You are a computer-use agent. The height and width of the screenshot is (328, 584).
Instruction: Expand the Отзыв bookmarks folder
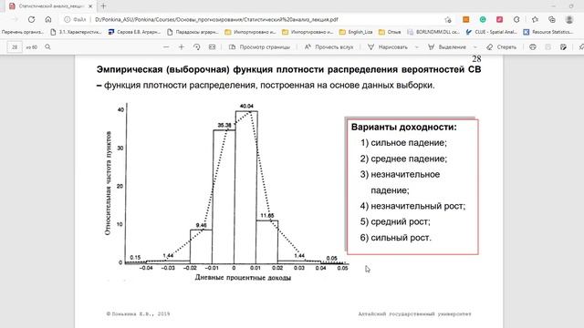coord(390,32)
